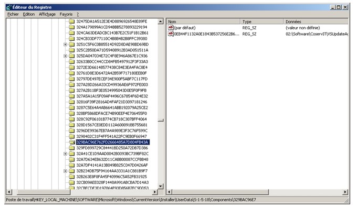355x208 pixels.
Task: Click the Nom column header
Action: pyautogui.click(x=203, y=21)
